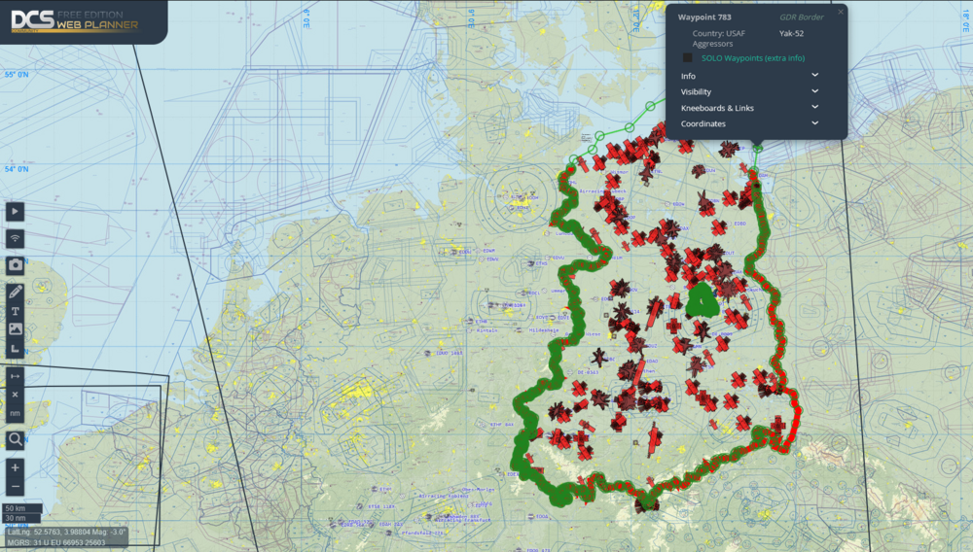Select the text (T) tool
This screenshot has height=552, width=973.
tap(16, 311)
